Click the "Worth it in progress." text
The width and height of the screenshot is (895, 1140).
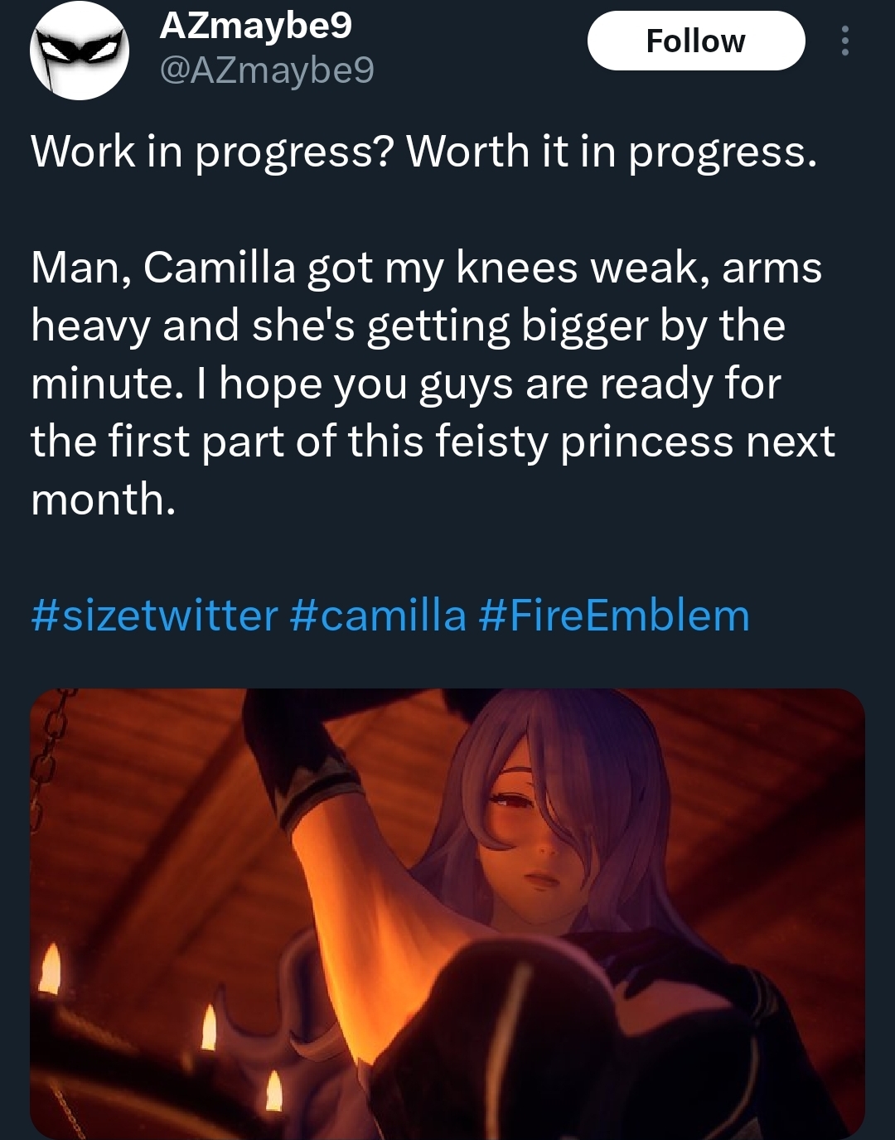tap(612, 152)
